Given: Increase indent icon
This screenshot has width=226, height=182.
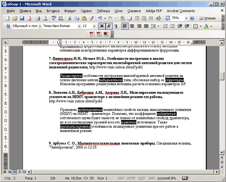Looking at the screenshot, I should pyautogui.click(x=187, y=26).
